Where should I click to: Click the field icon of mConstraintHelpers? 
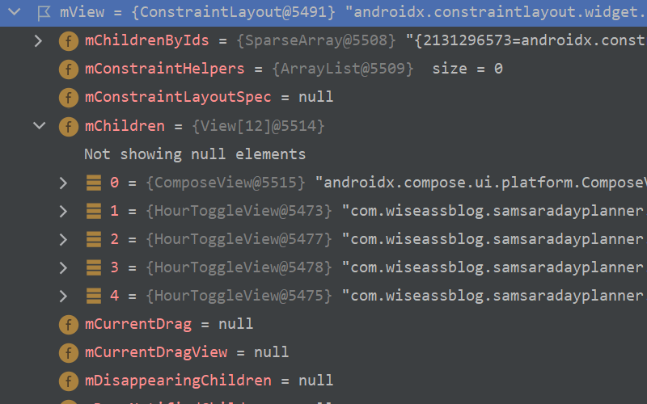[69, 69]
